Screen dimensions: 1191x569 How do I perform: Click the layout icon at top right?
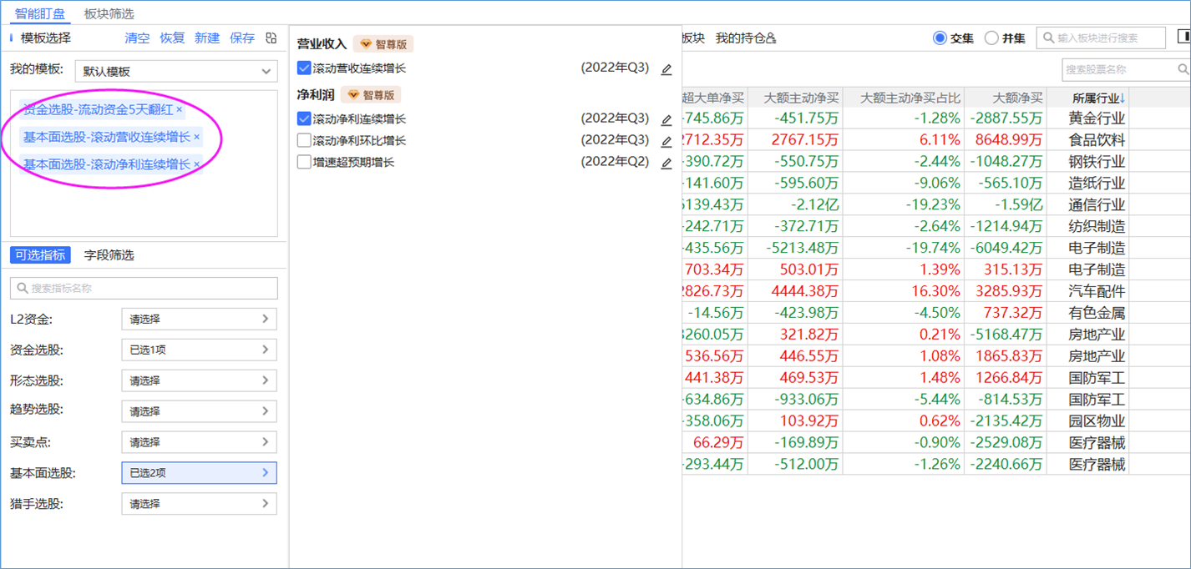tap(1183, 37)
